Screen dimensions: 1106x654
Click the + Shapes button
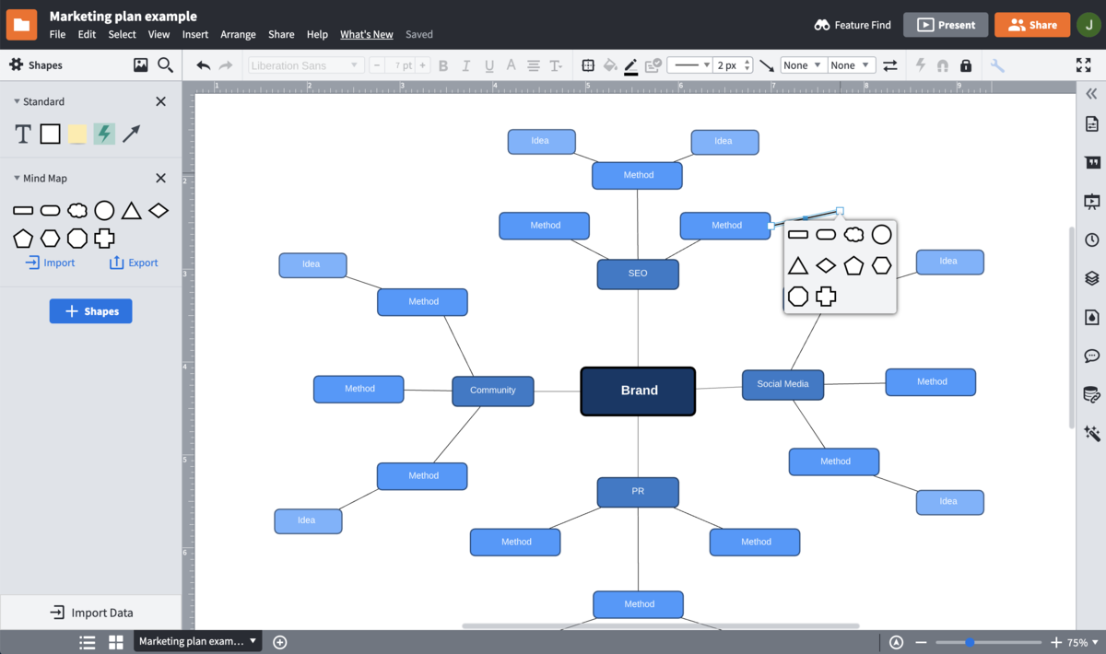coord(90,310)
